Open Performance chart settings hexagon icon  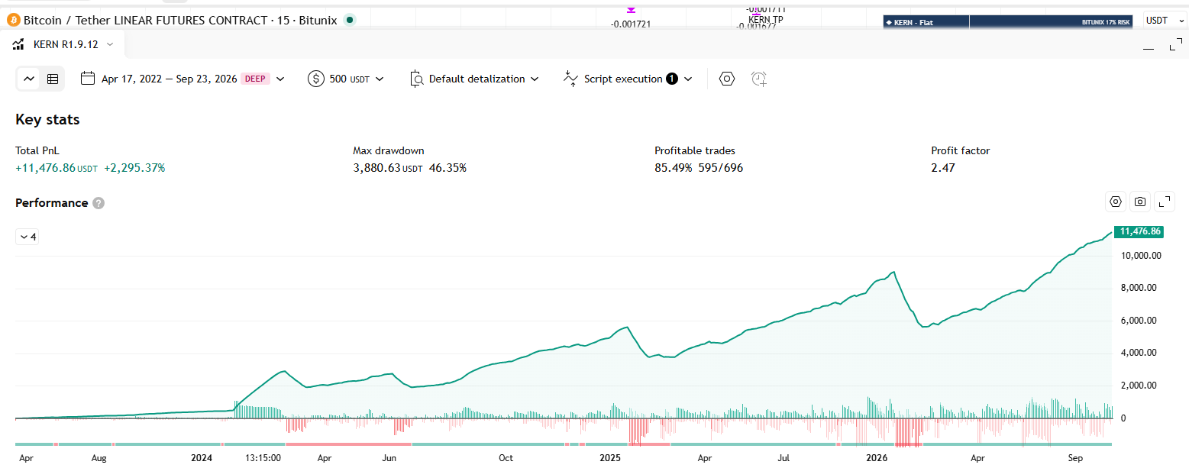click(1116, 202)
